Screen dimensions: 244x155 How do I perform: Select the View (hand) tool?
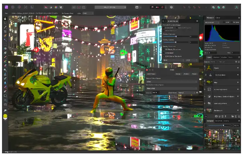[x=5, y=19]
